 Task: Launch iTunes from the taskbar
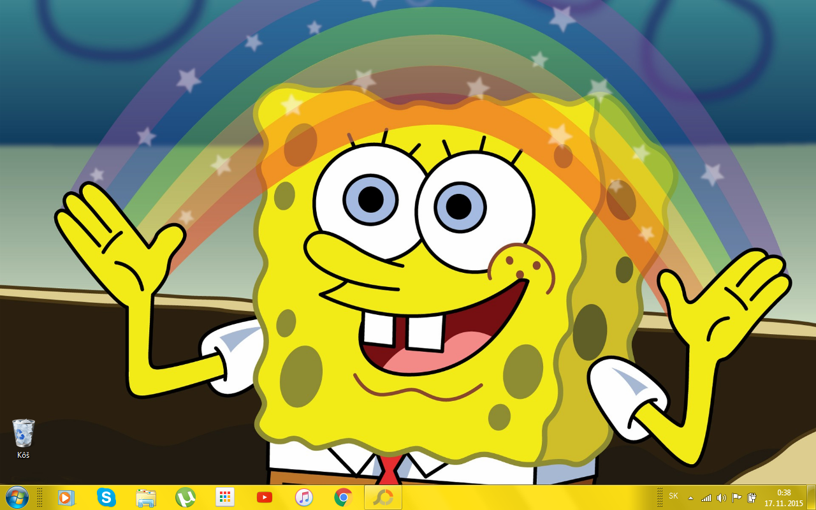click(x=304, y=497)
